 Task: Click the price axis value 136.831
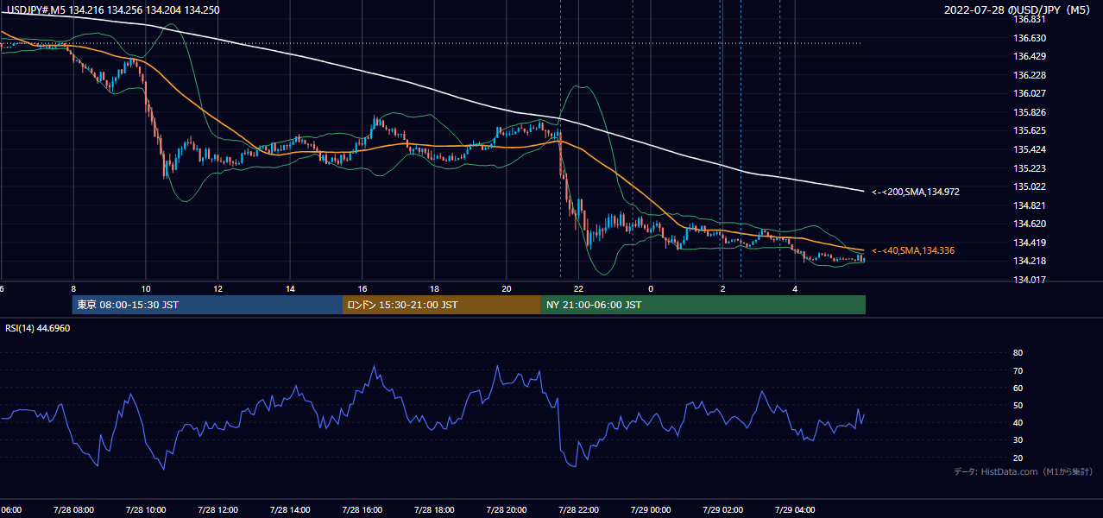click(x=1030, y=19)
